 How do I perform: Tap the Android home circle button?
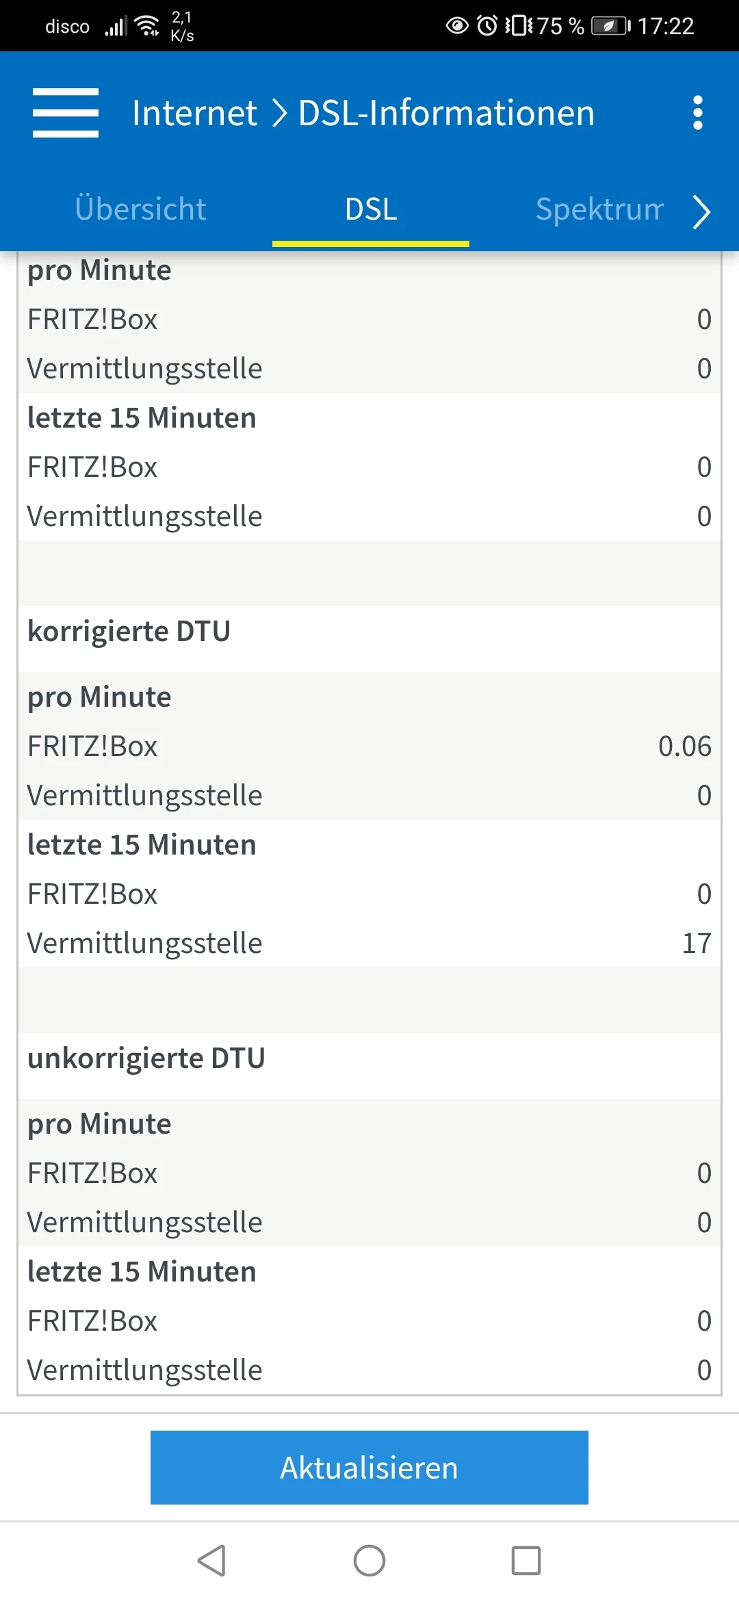click(369, 1561)
